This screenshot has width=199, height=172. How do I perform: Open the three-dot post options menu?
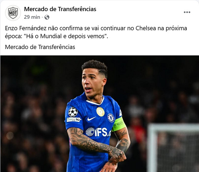point(187,12)
